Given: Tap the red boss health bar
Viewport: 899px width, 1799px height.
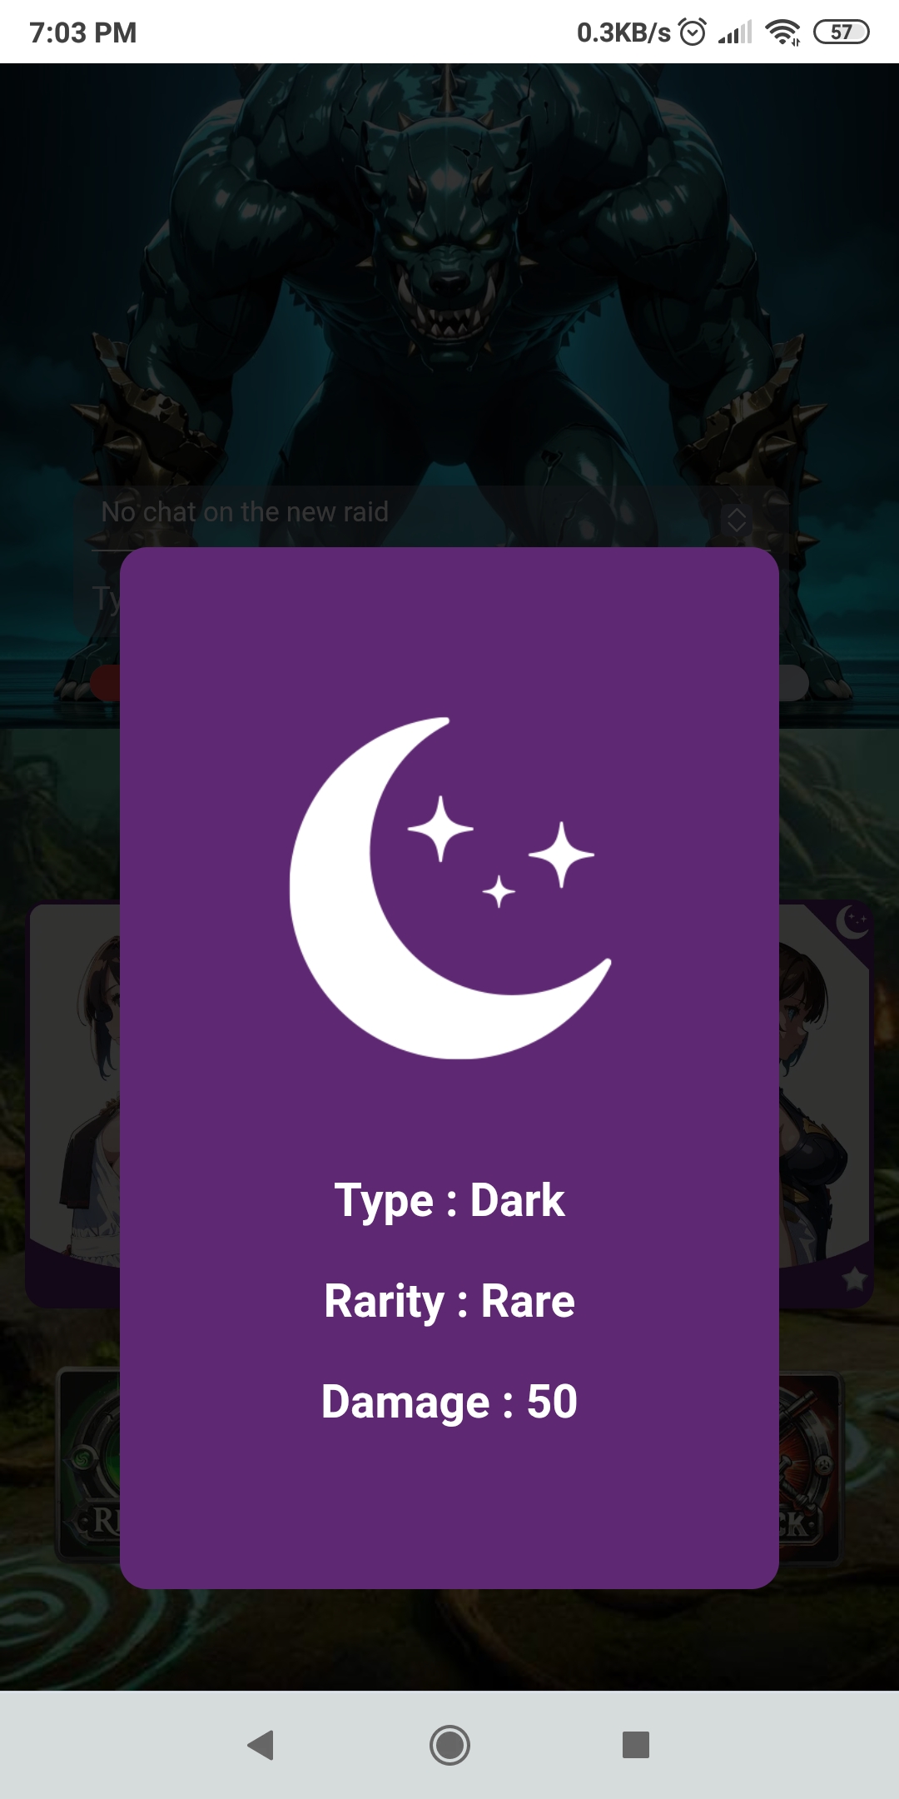Looking at the screenshot, I should (x=105, y=683).
